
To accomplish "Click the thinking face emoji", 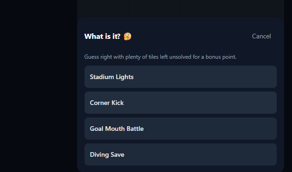I will (128, 37).
